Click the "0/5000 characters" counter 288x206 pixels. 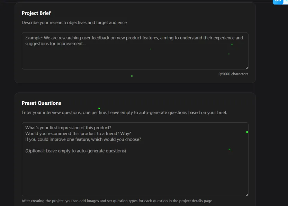coord(233,74)
